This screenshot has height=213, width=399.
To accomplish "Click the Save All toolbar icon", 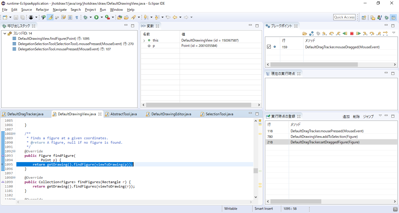I will point(22,17).
